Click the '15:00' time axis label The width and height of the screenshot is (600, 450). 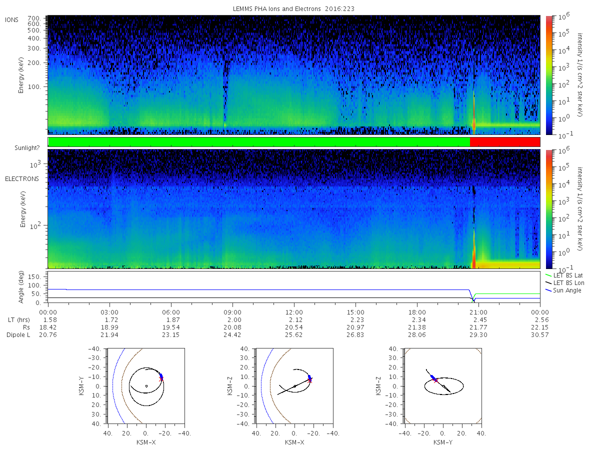355,312
